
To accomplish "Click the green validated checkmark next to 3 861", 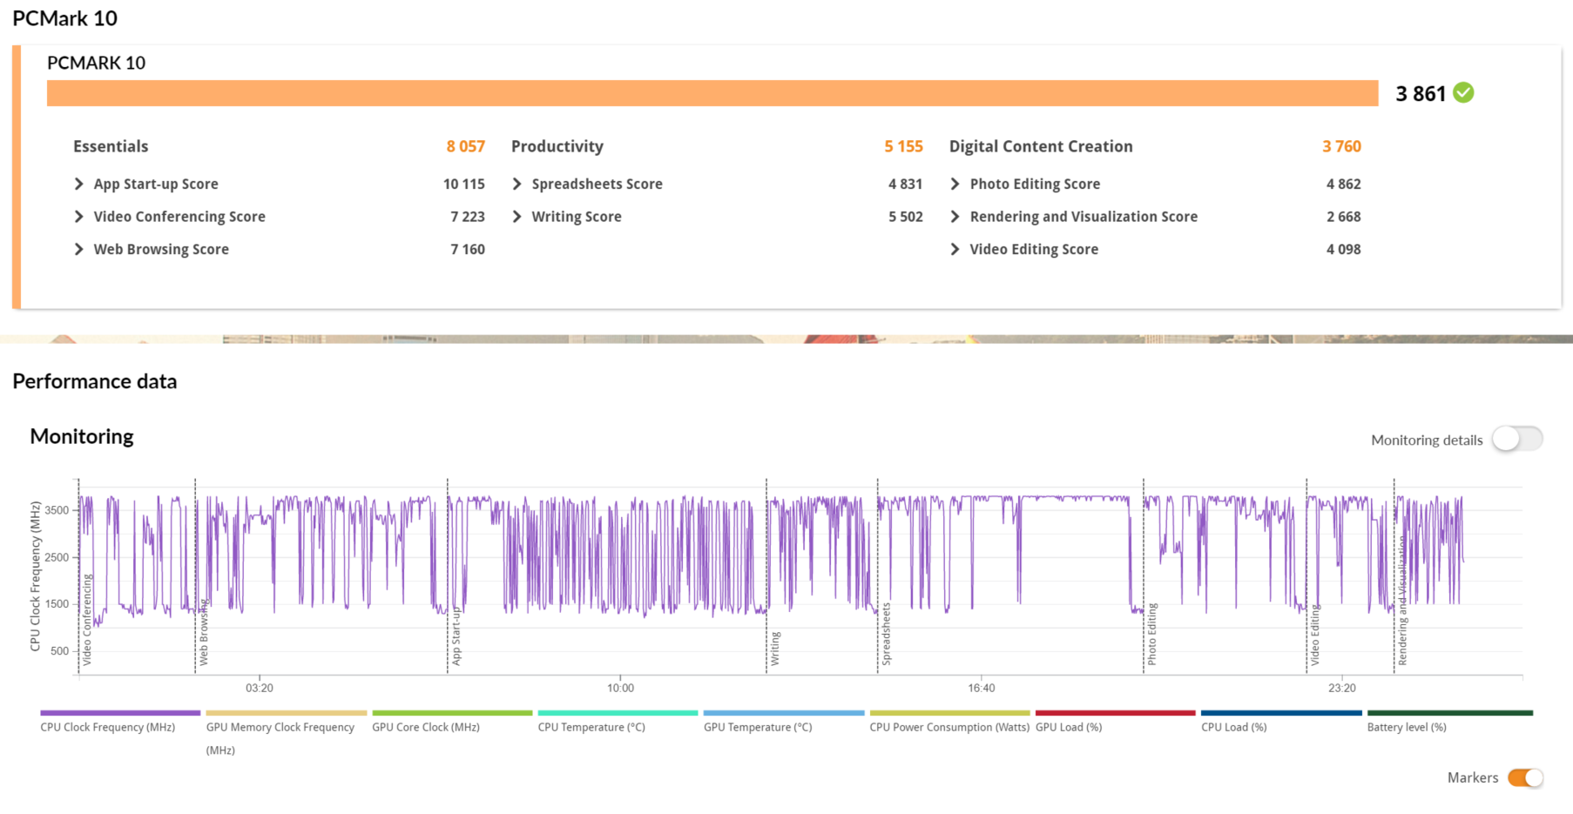I will [1463, 92].
